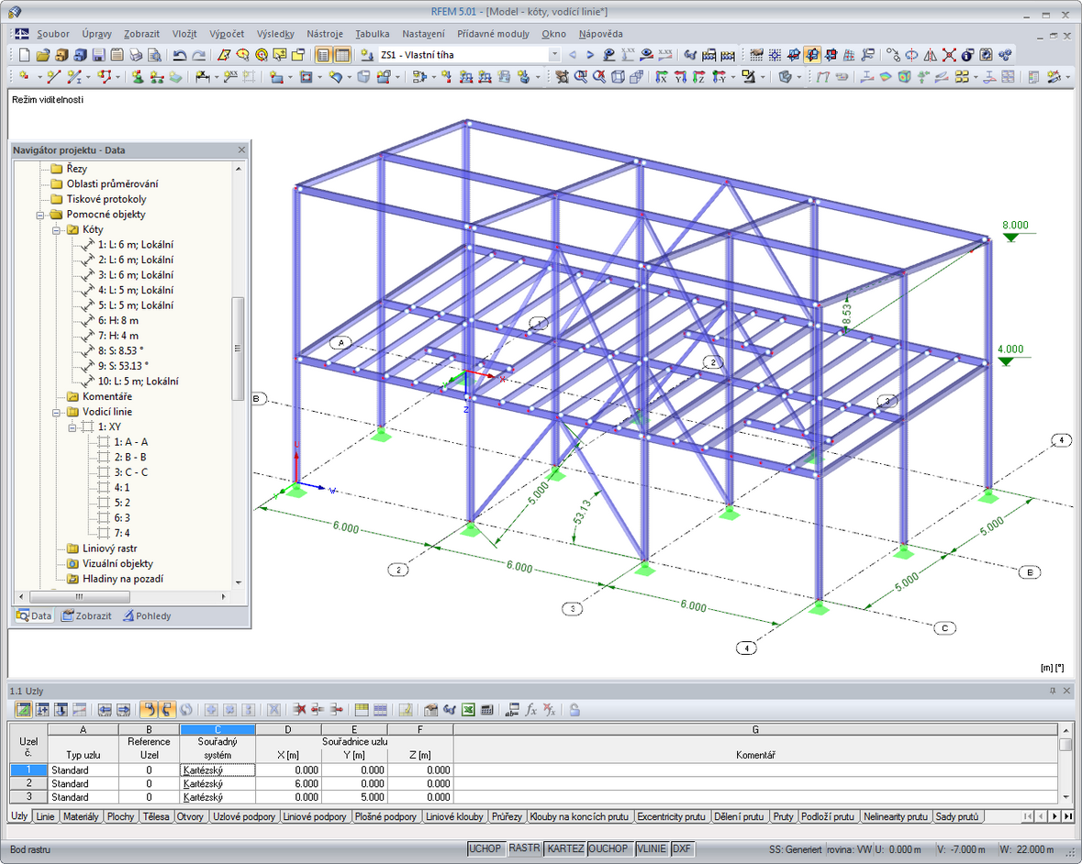The width and height of the screenshot is (1082, 864).
Task: Open the Print preview icon
Action: tap(154, 55)
